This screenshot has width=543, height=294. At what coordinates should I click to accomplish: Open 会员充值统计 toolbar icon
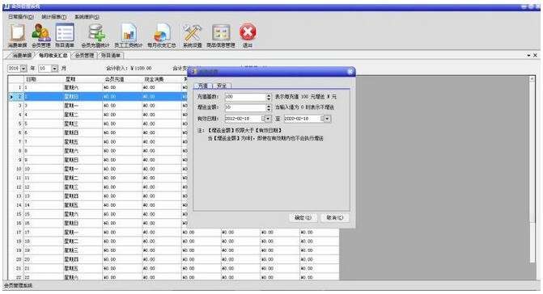click(95, 36)
